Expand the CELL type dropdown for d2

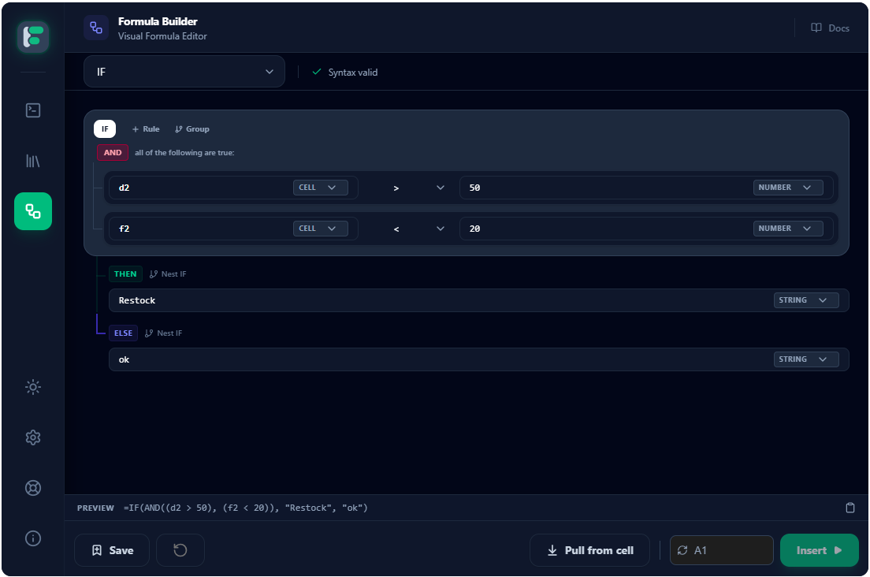[x=320, y=188]
